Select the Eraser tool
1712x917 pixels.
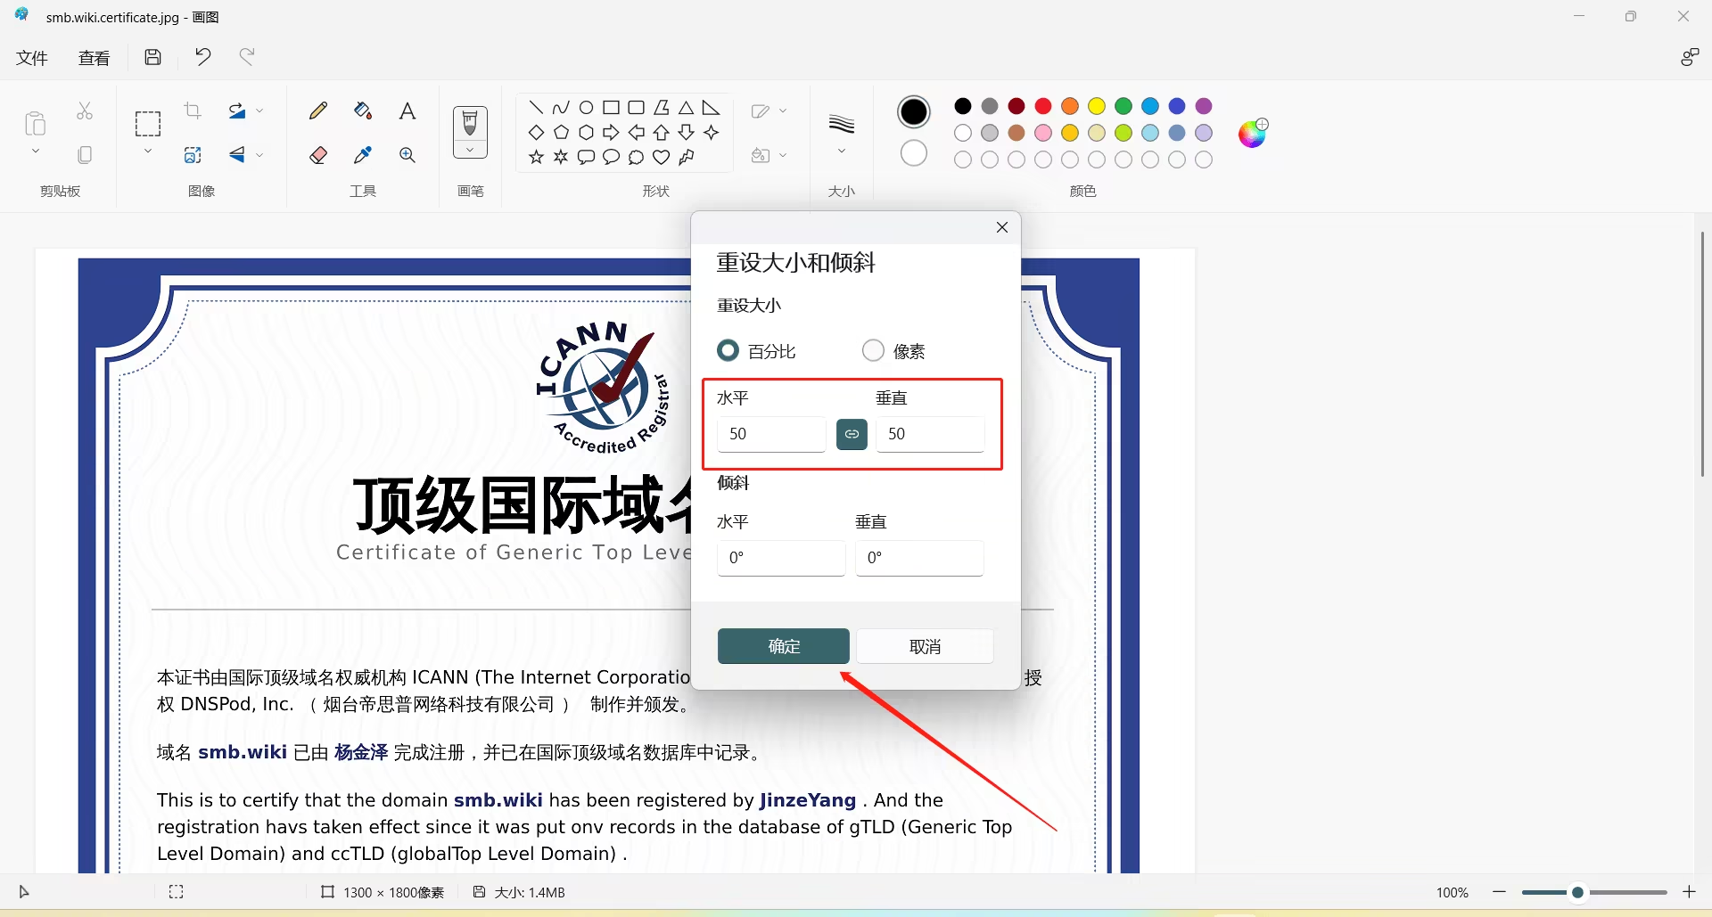tap(318, 155)
